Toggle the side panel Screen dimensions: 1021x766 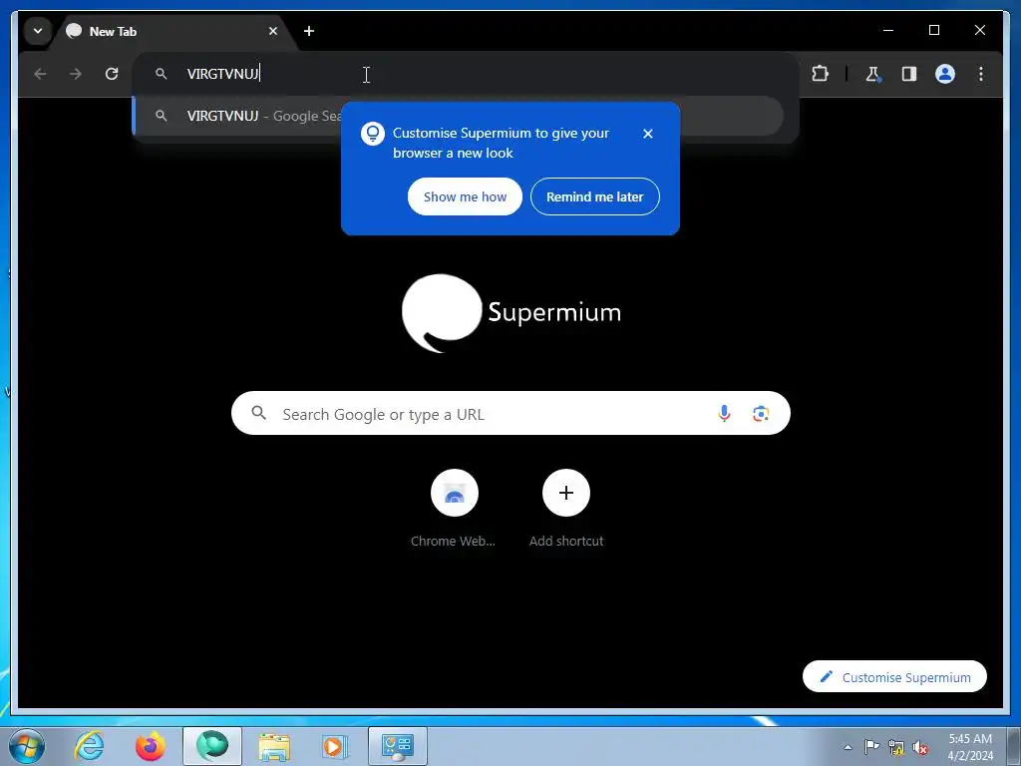909,74
